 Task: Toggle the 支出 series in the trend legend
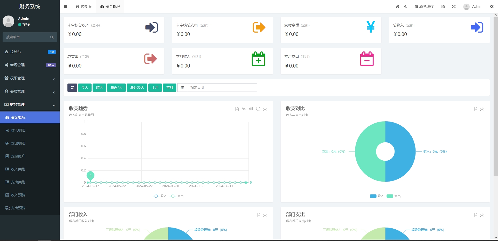click(177, 196)
